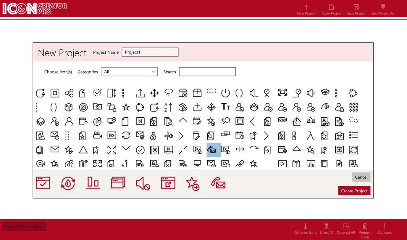Select the A-Z sort ascending icon
The width and height of the screenshot is (407, 240).
click(x=169, y=107)
